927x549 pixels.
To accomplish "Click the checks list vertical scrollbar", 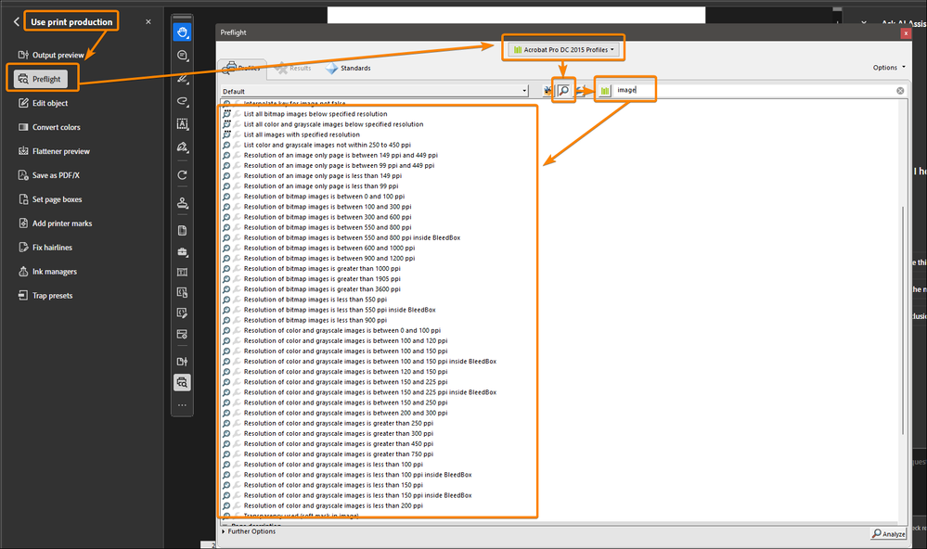I will click(903, 321).
